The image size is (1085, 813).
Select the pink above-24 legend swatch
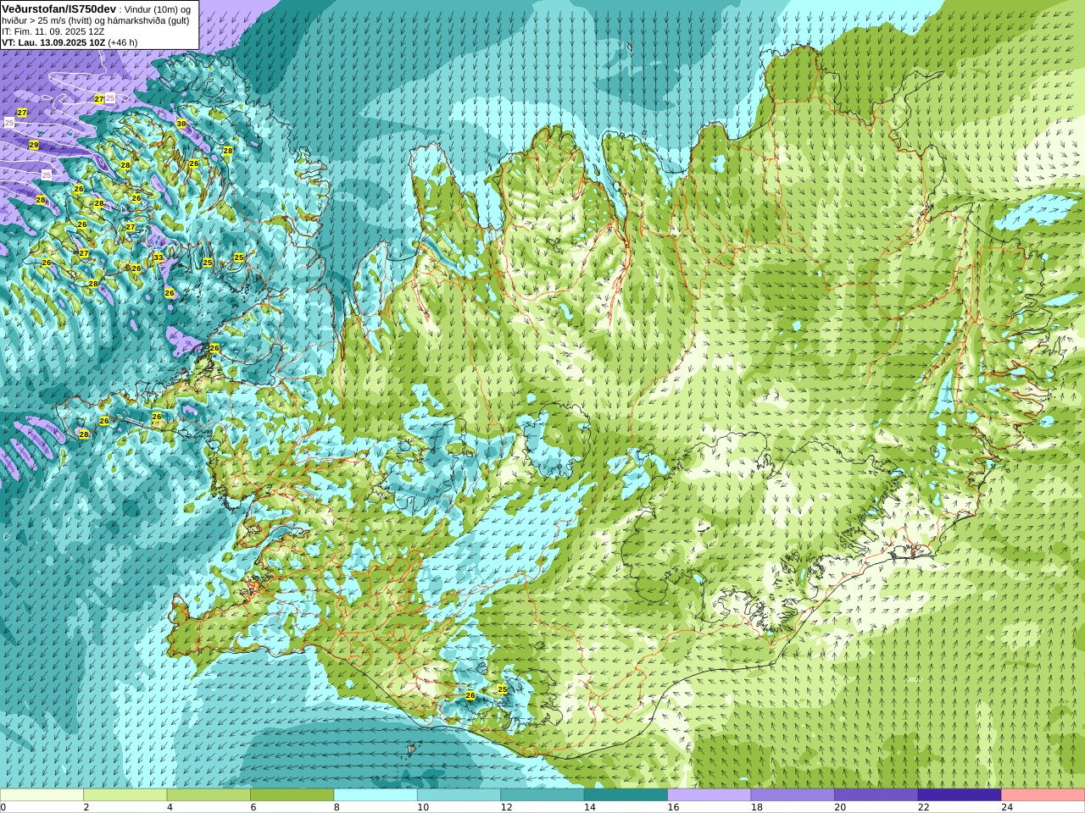tap(1043, 795)
